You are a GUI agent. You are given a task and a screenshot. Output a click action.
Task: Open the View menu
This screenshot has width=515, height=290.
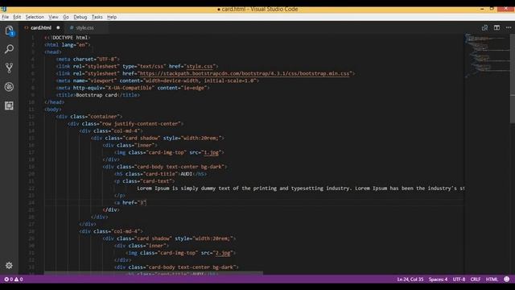53,17
